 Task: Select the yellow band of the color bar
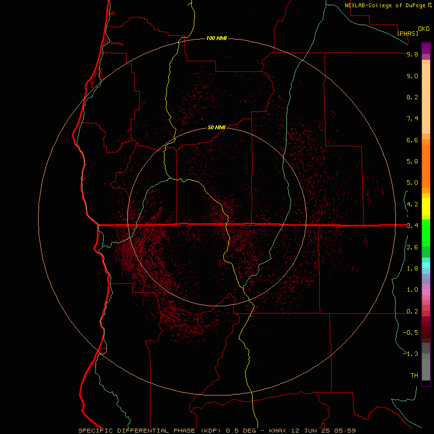(x=426, y=206)
